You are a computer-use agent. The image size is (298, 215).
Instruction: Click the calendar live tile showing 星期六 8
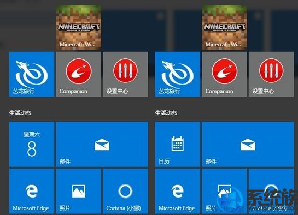click(32, 145)
